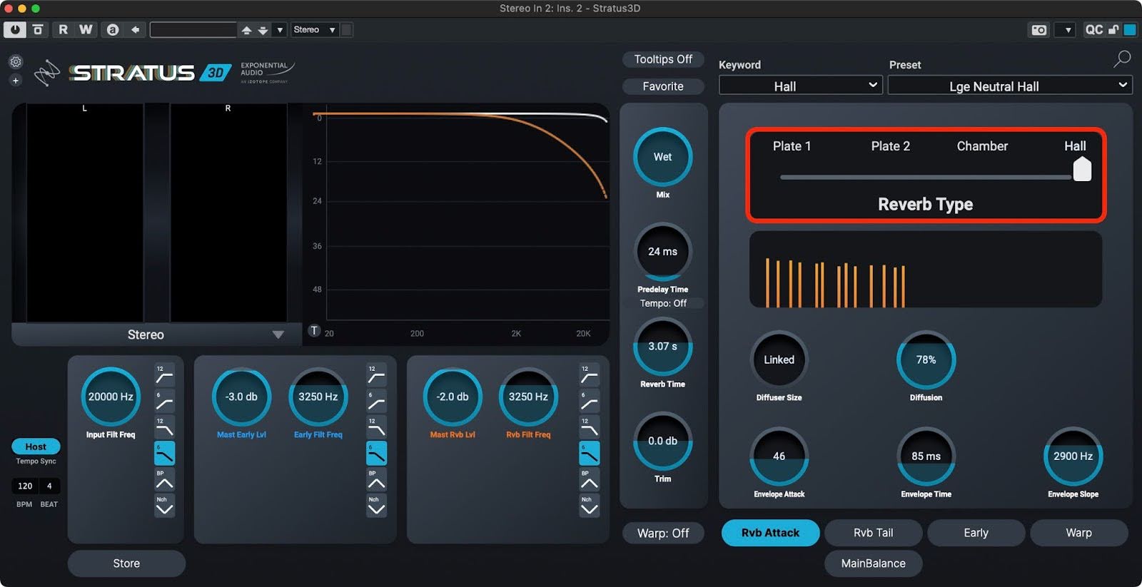
Task: Click the camera snapshot icon
Action: [x=1039, y=30]
